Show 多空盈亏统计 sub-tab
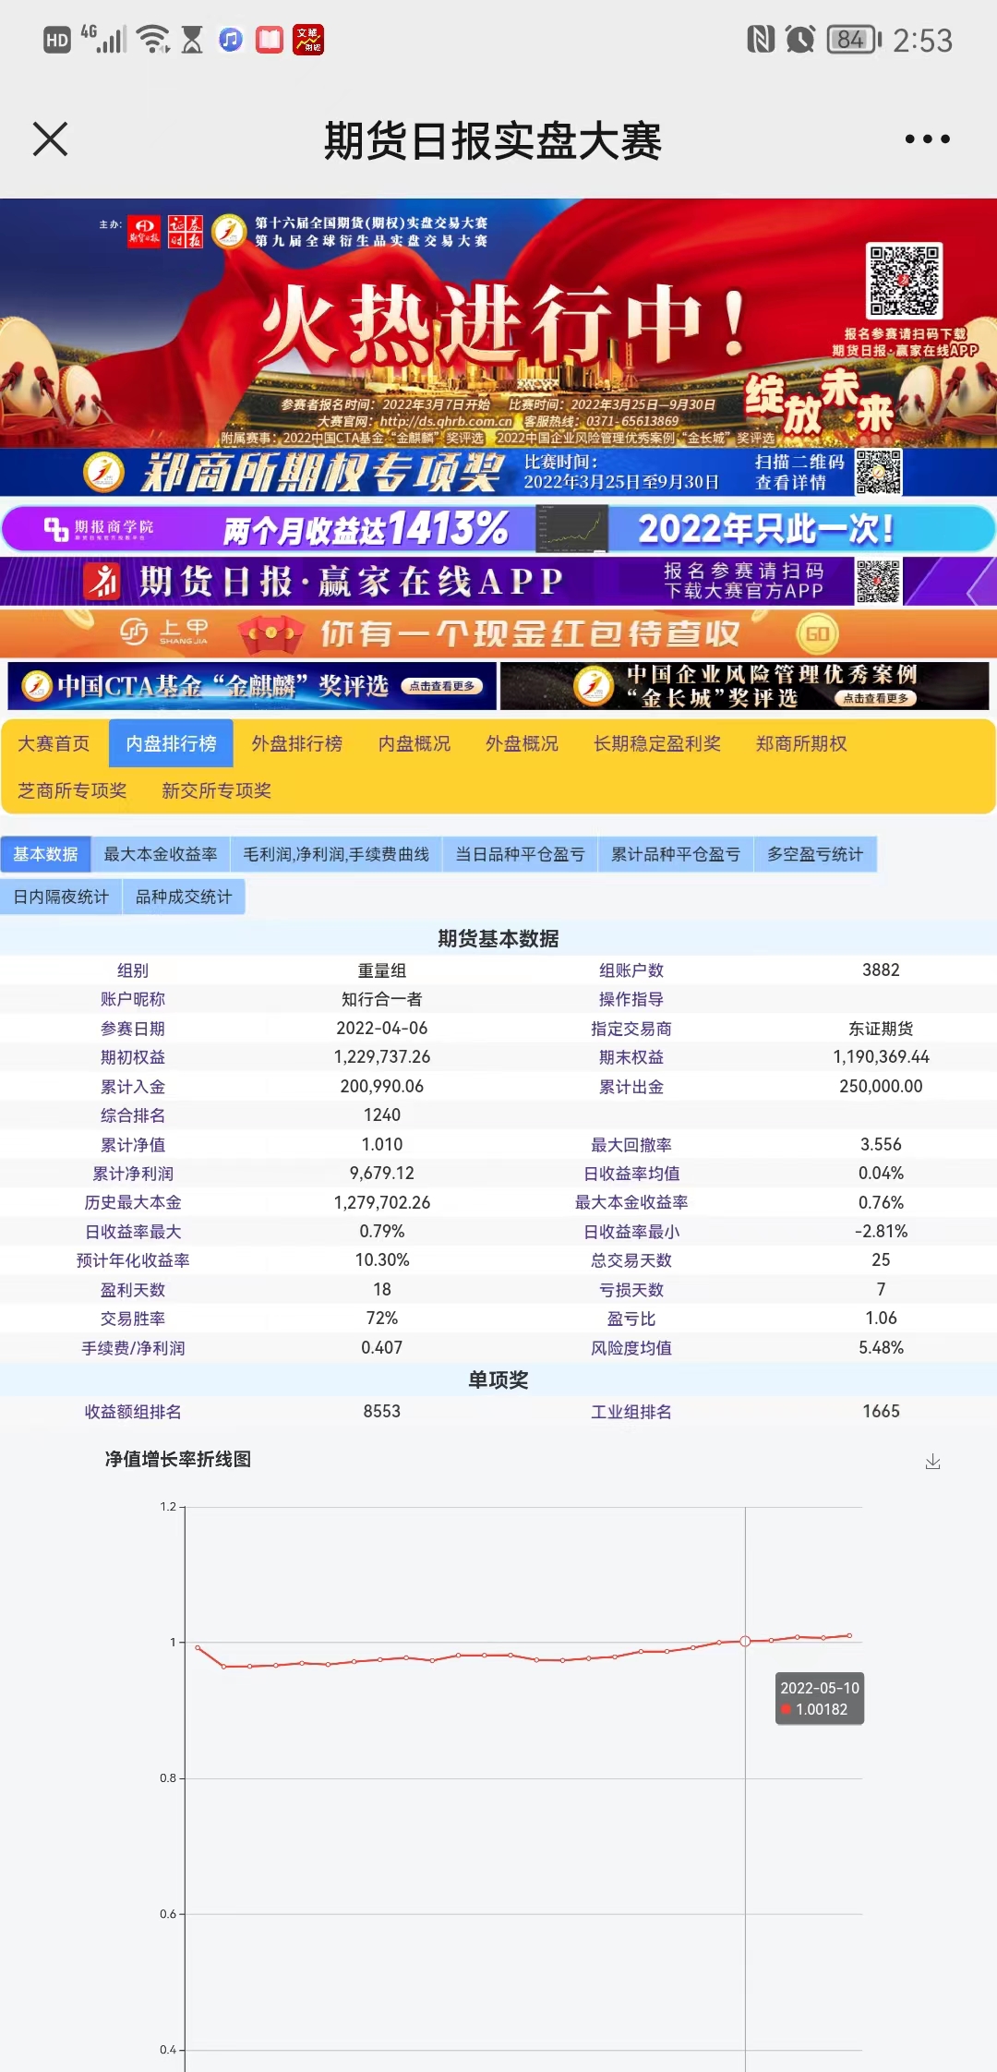The image size is (997, 2072). [815, 854]
